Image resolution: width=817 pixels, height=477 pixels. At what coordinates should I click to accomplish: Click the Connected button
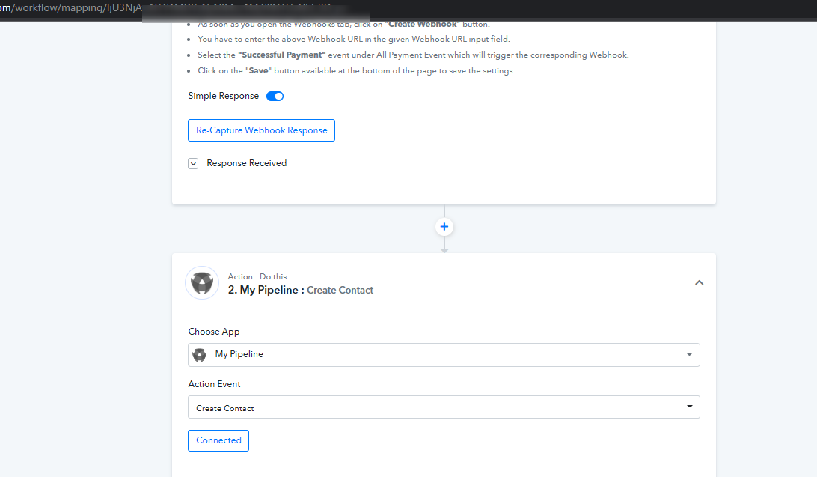click(218, 440)
